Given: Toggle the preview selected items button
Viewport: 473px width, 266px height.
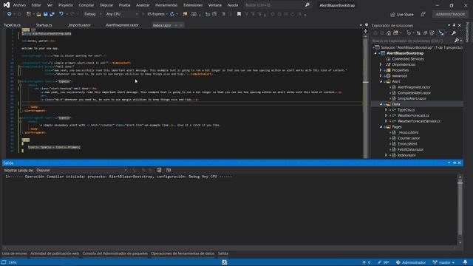Looking at the screenshot, I should (x=441, y=33).
